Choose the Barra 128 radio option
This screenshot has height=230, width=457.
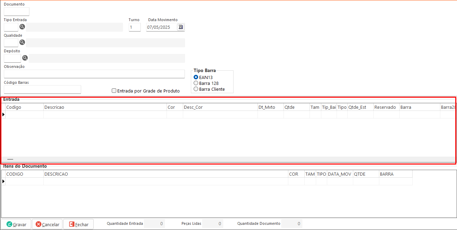tap(196, 83)
